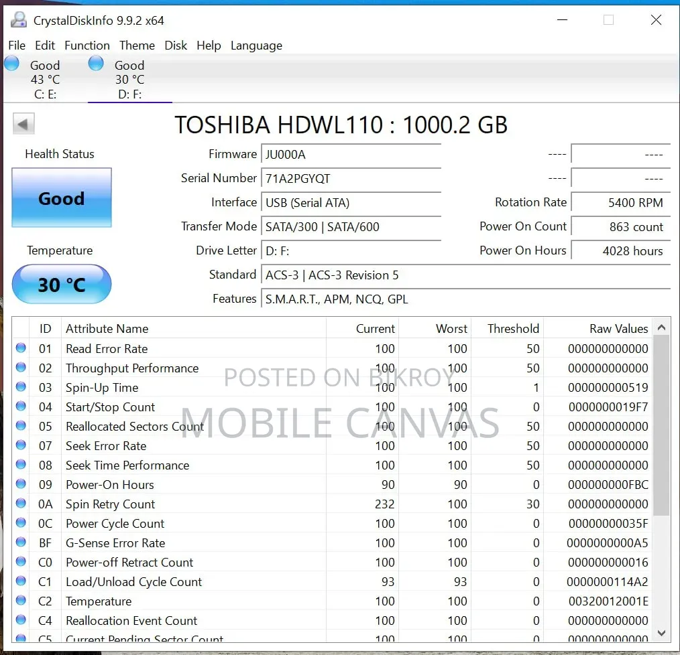Click the Attribute Name column header
Screen dimensions: 680x655
193,328
